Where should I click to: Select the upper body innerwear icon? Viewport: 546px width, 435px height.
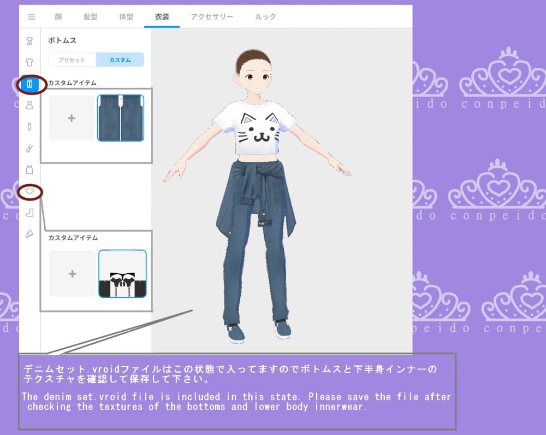coord(29,170)
